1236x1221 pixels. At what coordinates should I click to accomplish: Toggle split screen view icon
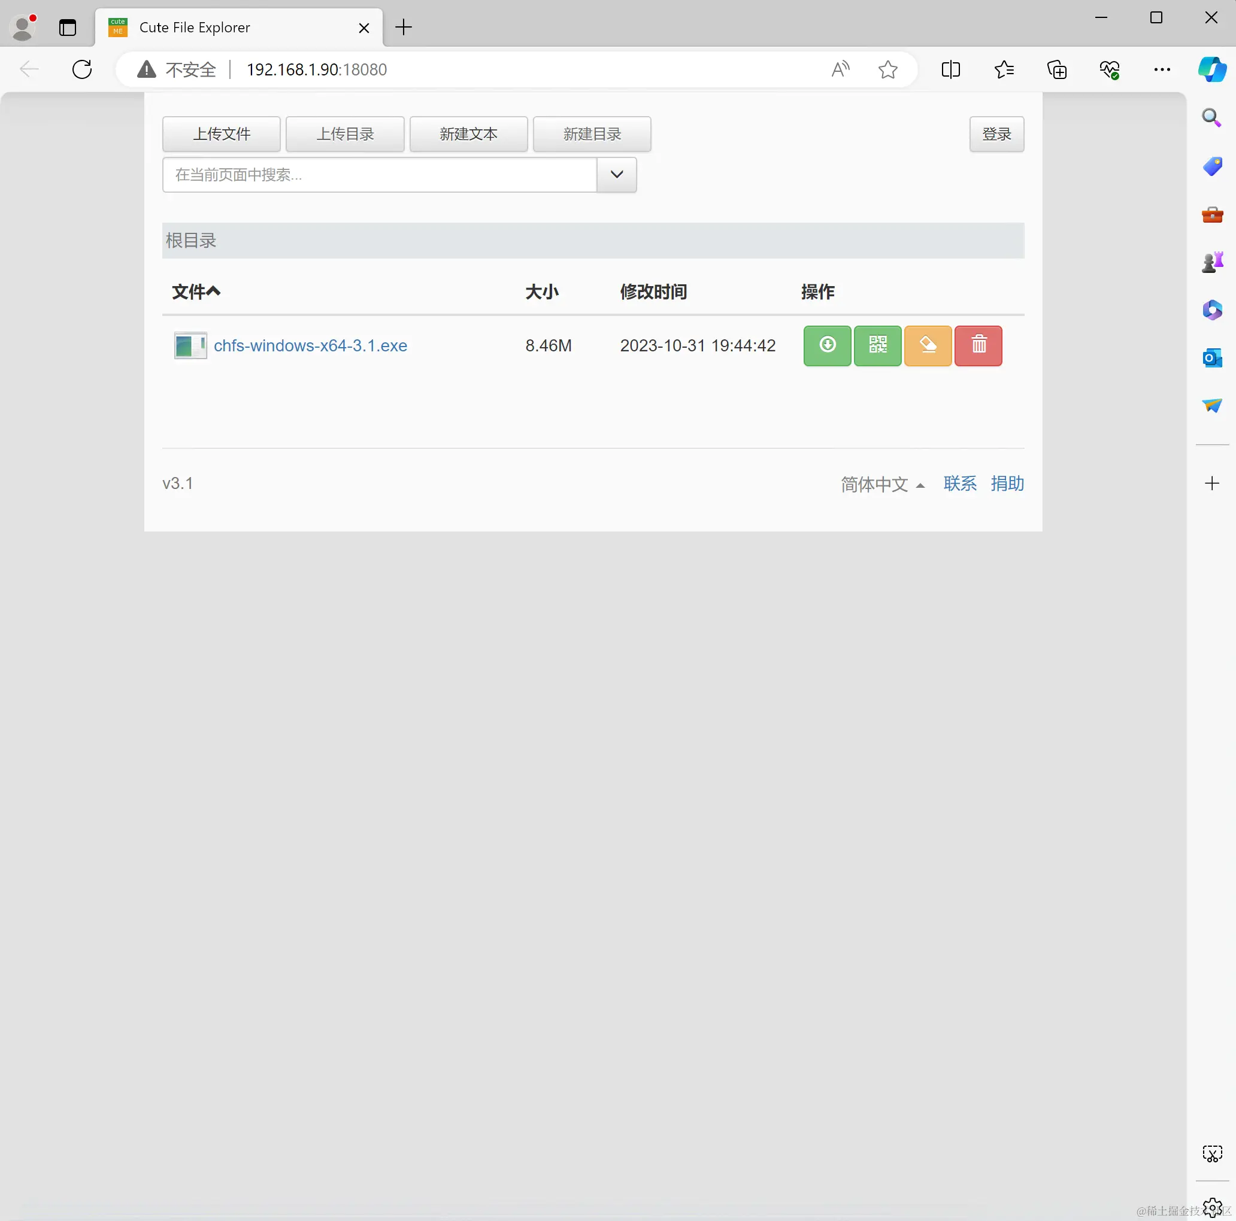[x=951, y=69]
